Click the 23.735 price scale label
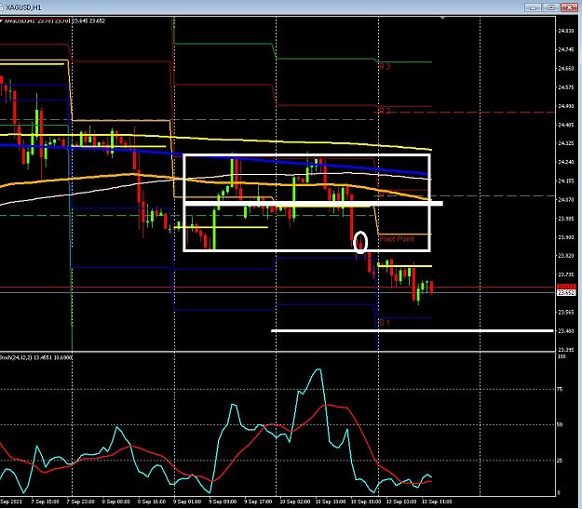This screenshot has height=509, width=582. 566,275
